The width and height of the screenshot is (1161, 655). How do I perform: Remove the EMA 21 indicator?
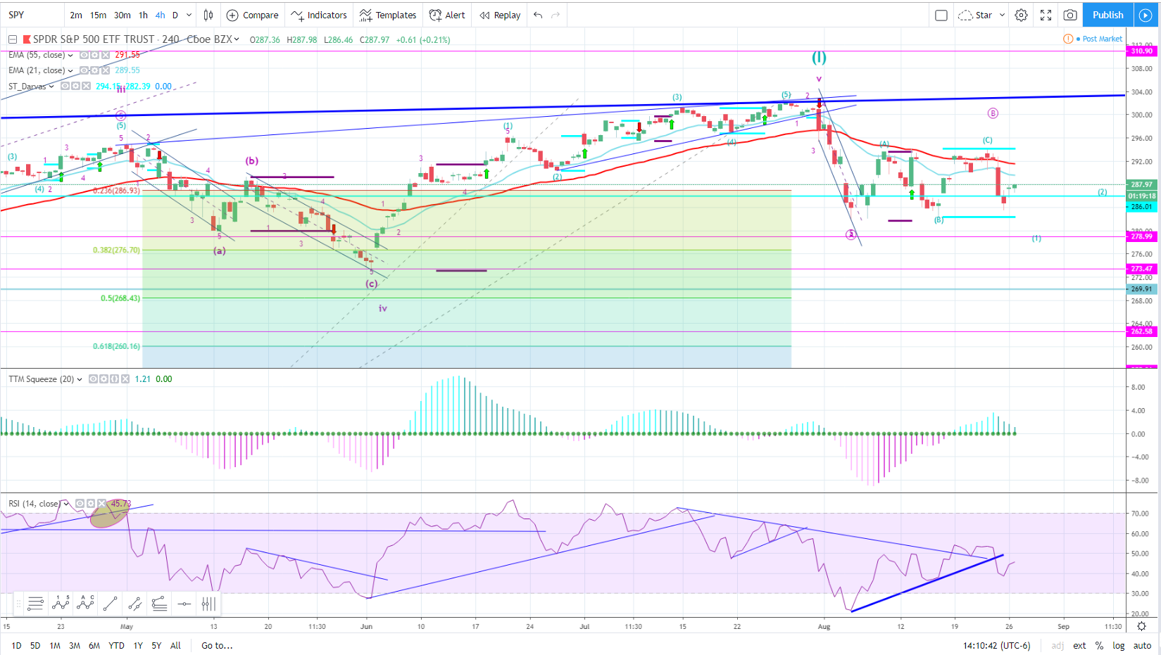coord(106,70)
